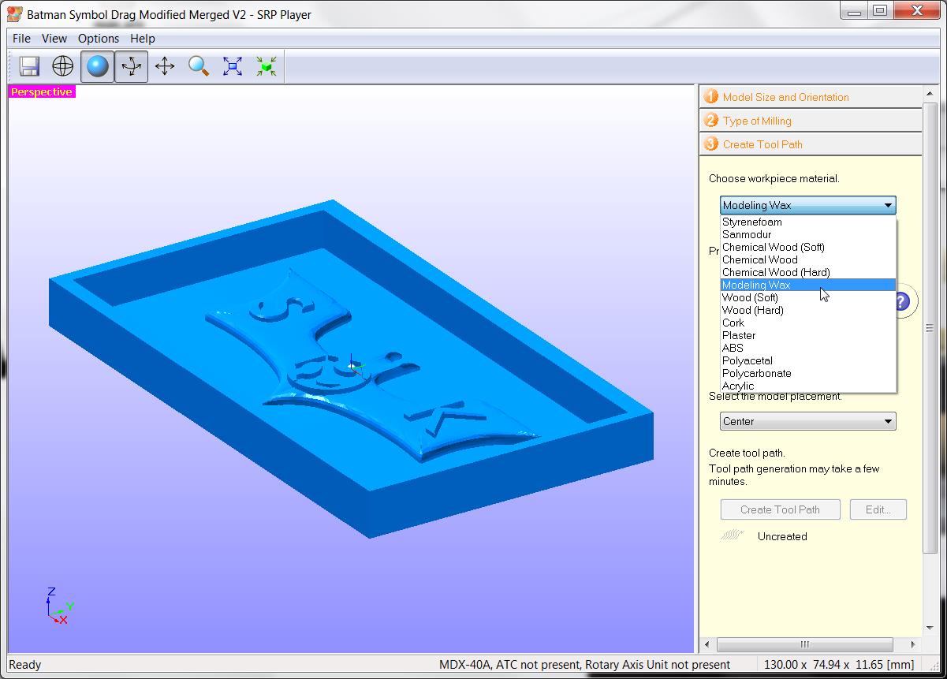Image resolution: width=947 pixels, height=679 pixels.
Task: Open the File menu
Action: coord(21,38)
